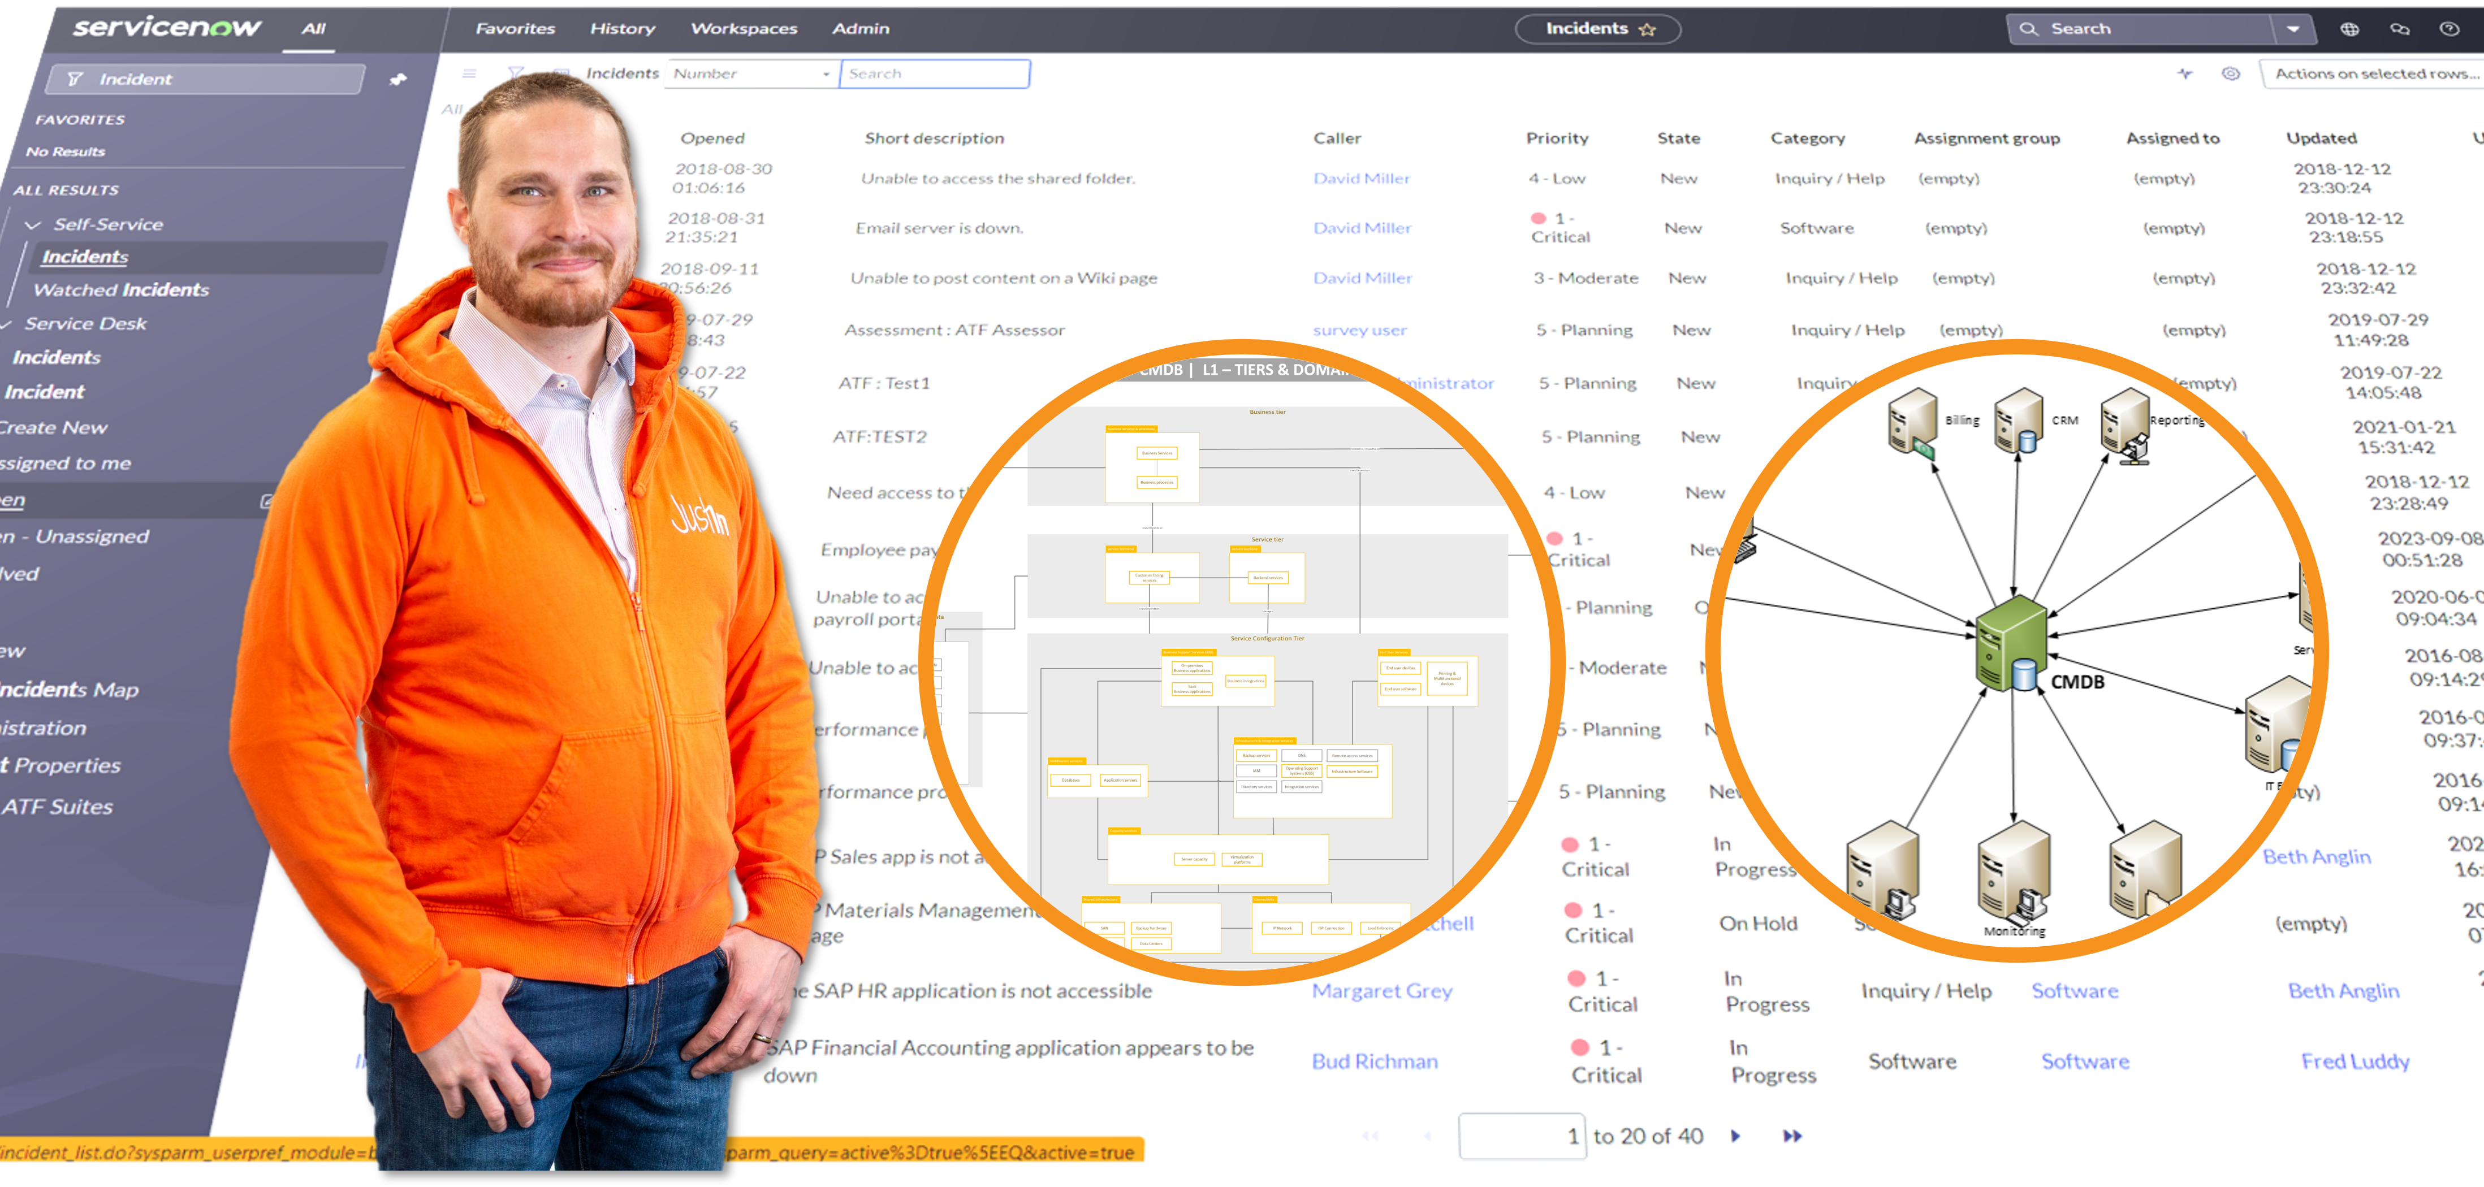Open the help question mark icon
The height and width of the screenshot is (1187, 2484).
(2450, 29)
